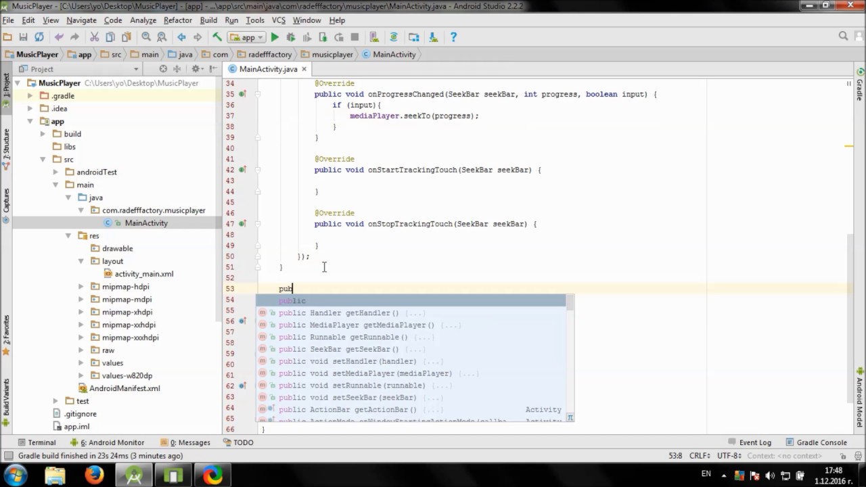Viewport: 866px width, 487px height.
Task: Select activity_main.xml in project tree
Action: pyautogui.click(x=143, y=274)
